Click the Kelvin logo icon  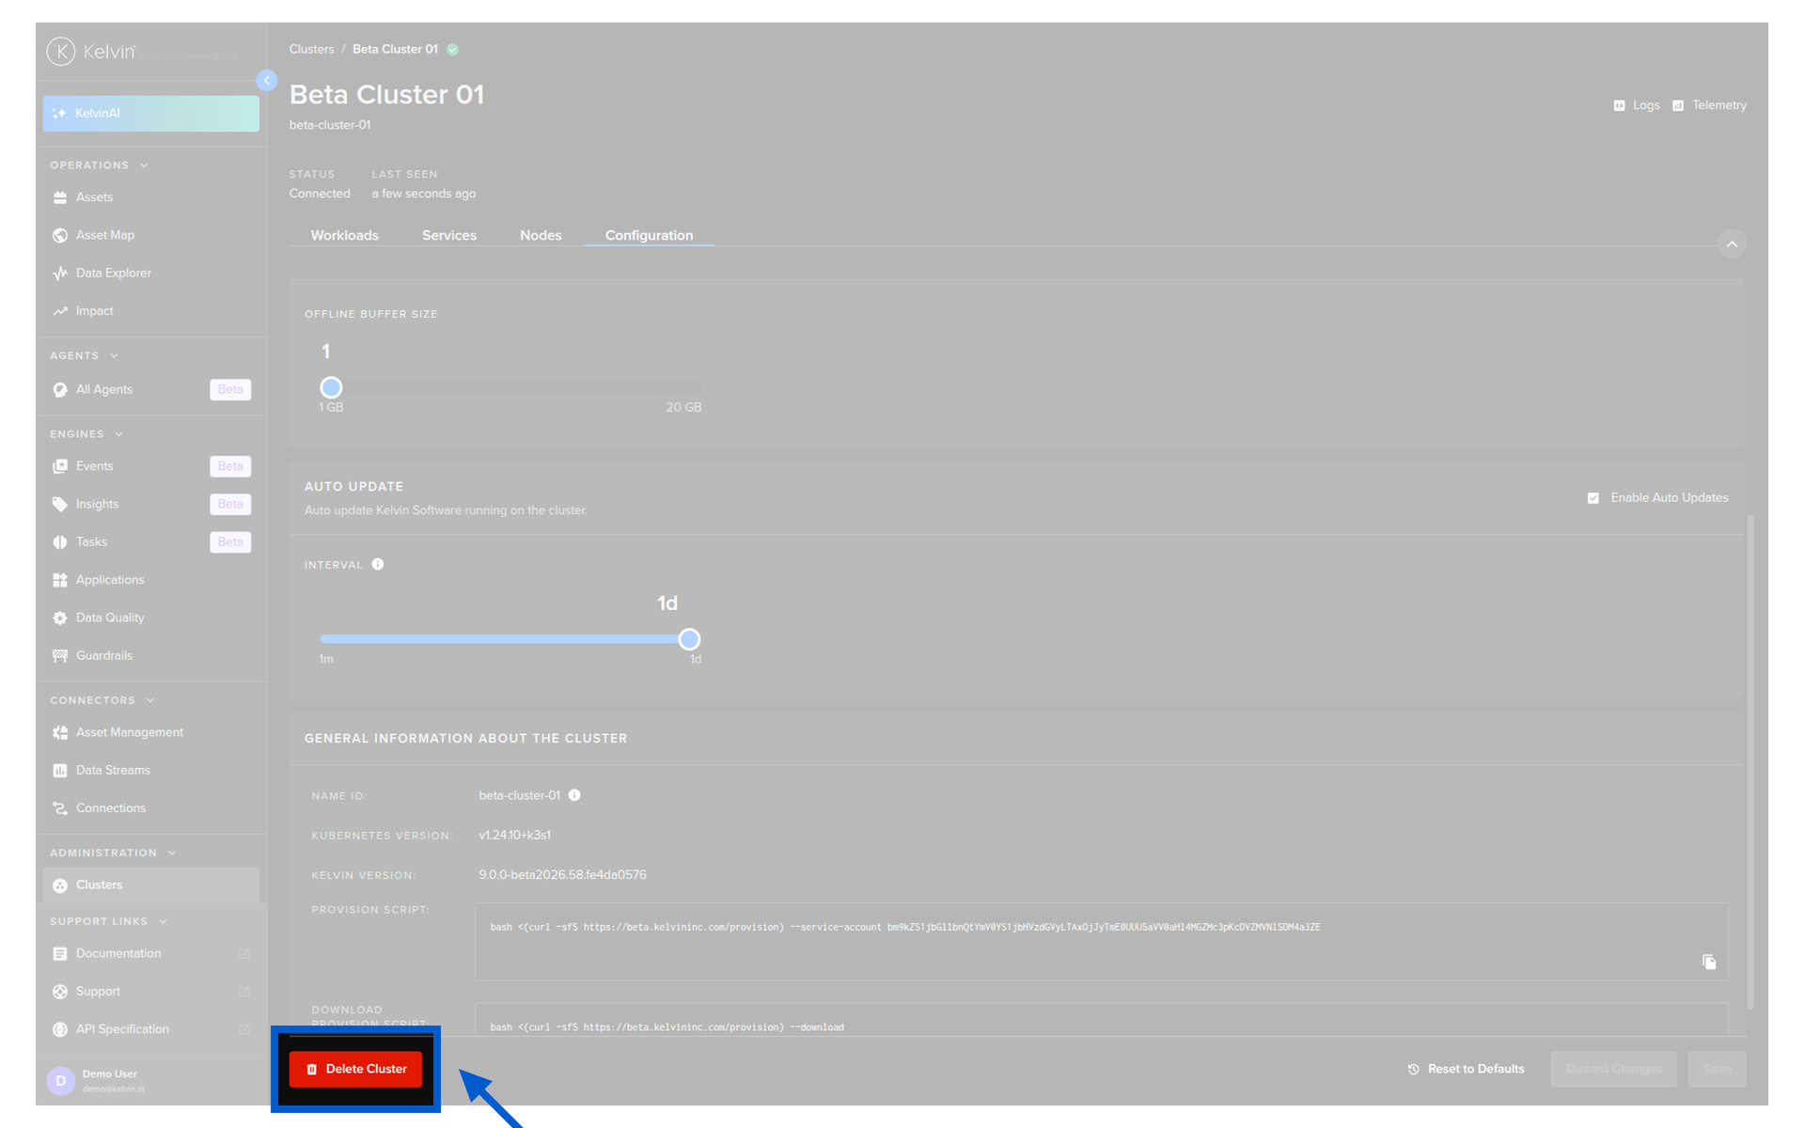pos(61,52)
